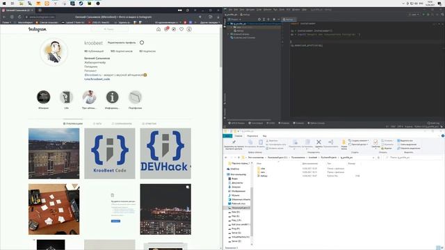
Task: Reload the Instagram page in browser
Action: click(19, 17)
